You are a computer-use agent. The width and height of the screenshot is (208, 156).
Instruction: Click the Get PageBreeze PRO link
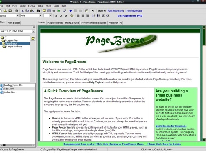(130, 16)
